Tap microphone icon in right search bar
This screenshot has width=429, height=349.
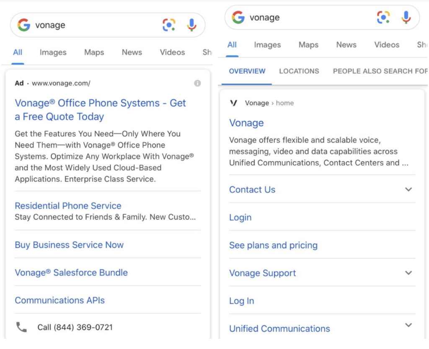406,17
